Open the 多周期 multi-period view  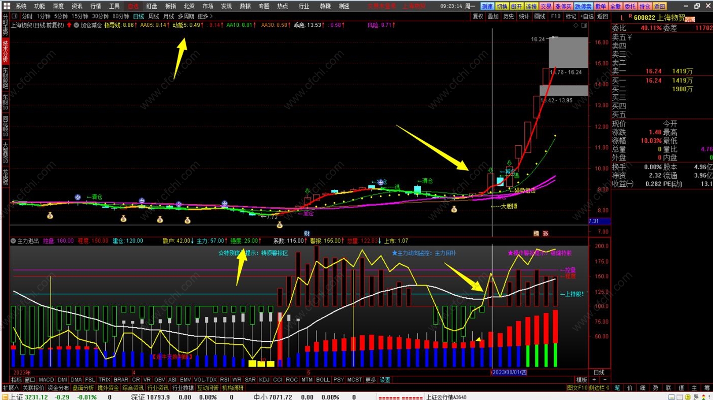point(186,16)
